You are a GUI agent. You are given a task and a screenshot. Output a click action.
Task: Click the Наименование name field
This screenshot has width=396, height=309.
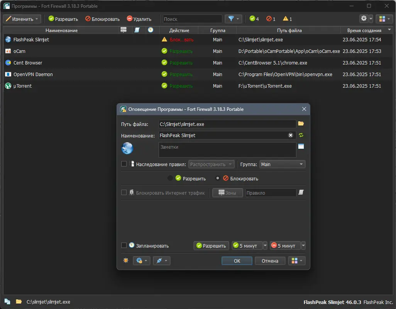point(223,136)
